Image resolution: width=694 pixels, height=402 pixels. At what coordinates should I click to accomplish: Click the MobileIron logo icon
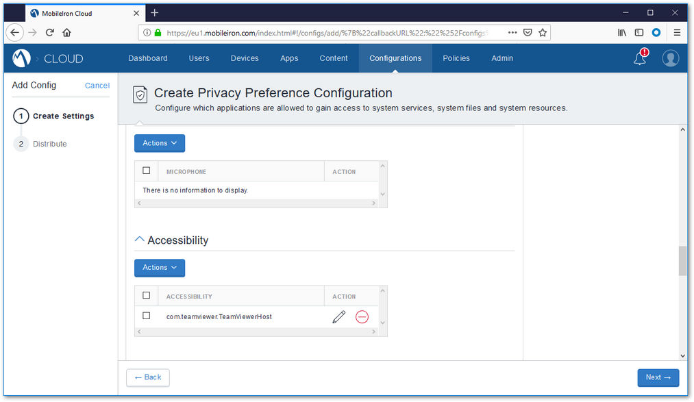tap(21, 58)
